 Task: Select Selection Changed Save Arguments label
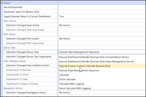click(25, 30)
